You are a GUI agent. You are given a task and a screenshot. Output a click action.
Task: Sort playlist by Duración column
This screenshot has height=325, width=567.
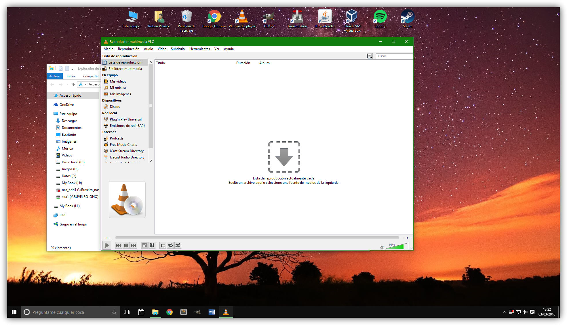(x=243, y=63)
